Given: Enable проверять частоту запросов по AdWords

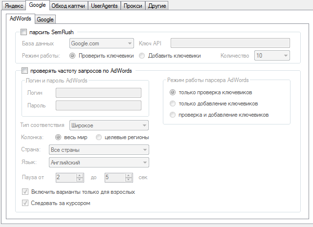Looking at the screenshot, I should (24, 70).
